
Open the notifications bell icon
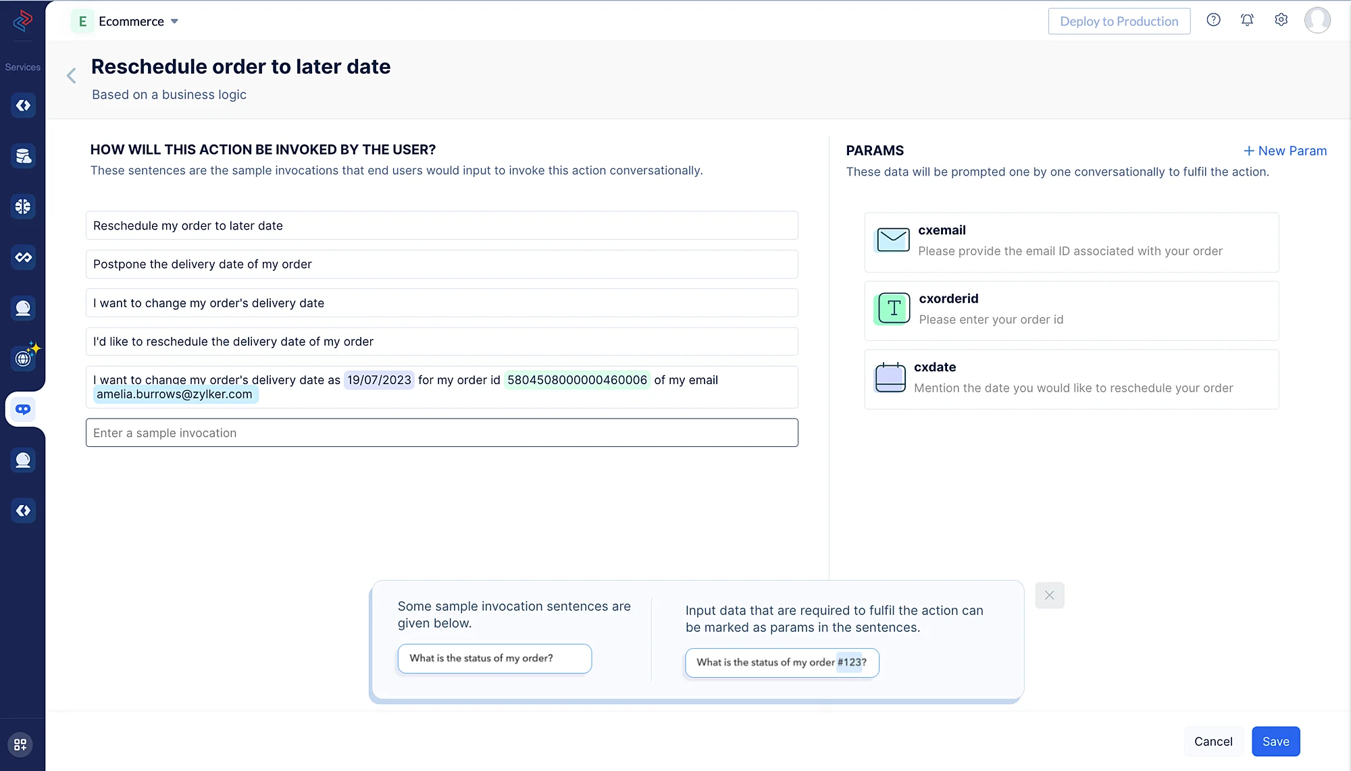[x=1247, y=20]
